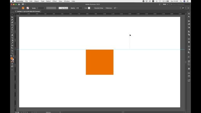Select the Zoom magnifier tool
Viewport: 201px width, 113px height.
12,53
